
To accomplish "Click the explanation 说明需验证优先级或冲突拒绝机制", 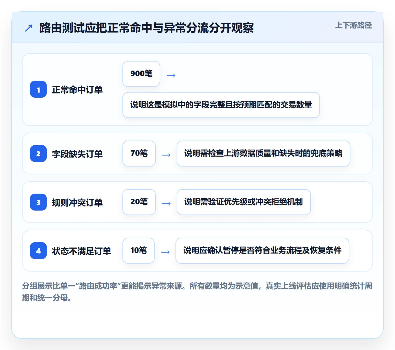I will 244,202.
